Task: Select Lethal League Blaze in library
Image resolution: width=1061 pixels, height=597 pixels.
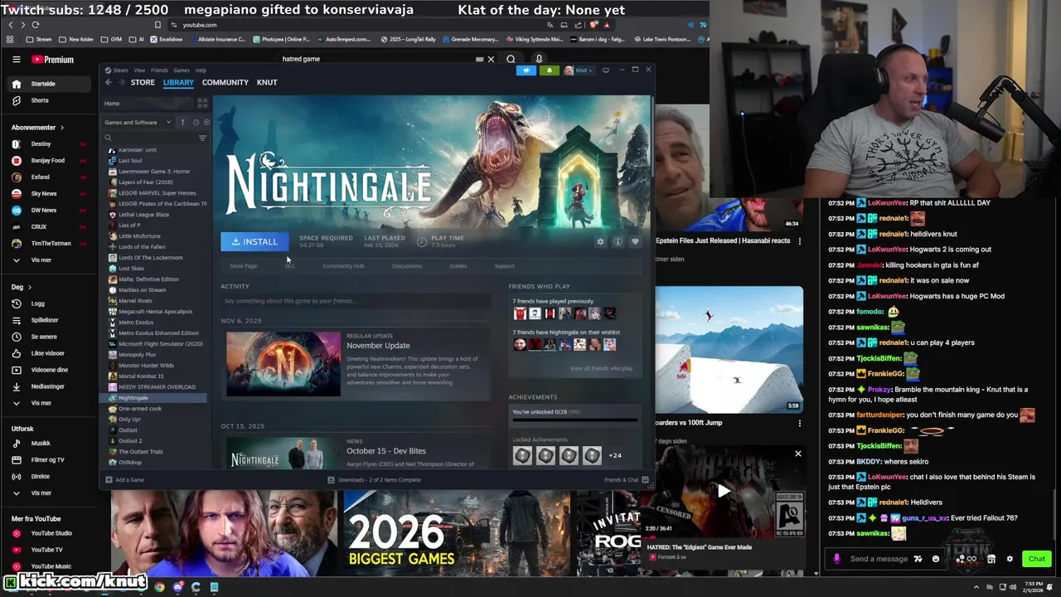Action: 143,215
